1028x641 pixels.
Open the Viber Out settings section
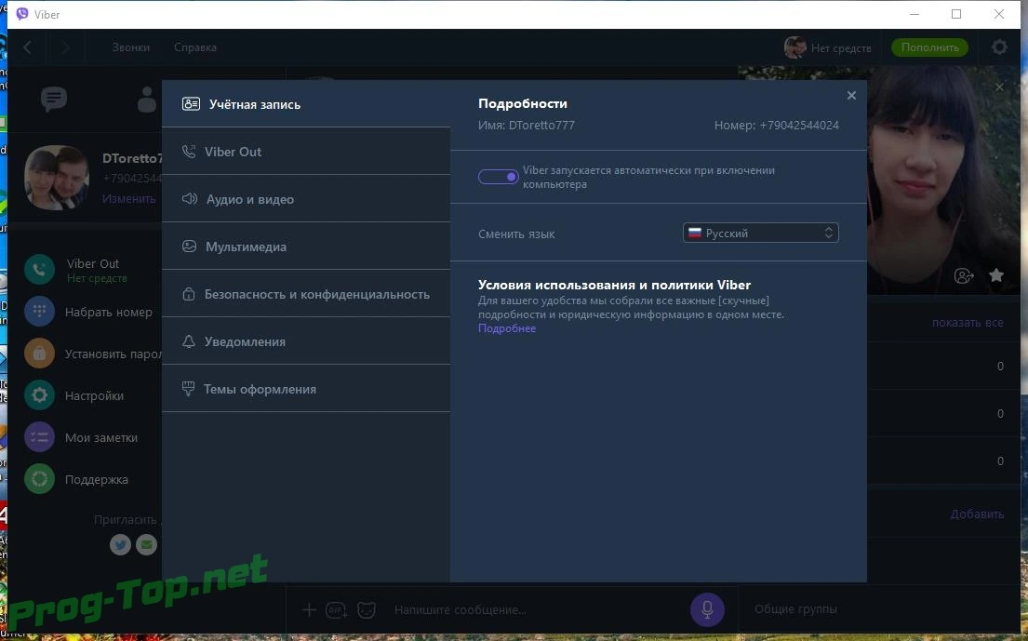(306, 152)
